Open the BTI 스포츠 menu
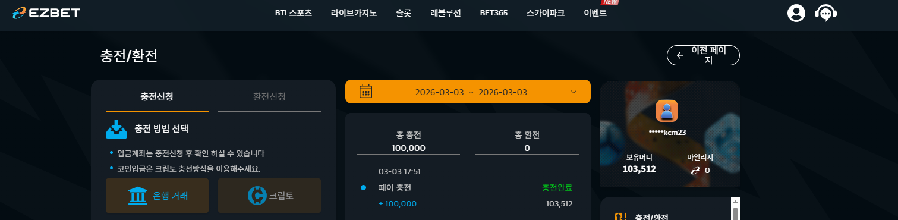The width and height of the screenshot is (898, 220). (x=294, y=12)
